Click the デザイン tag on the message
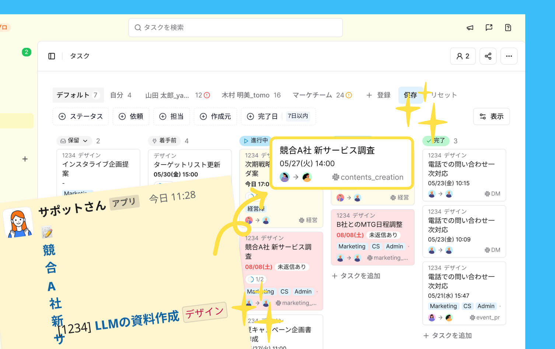 tap(205, 313)
